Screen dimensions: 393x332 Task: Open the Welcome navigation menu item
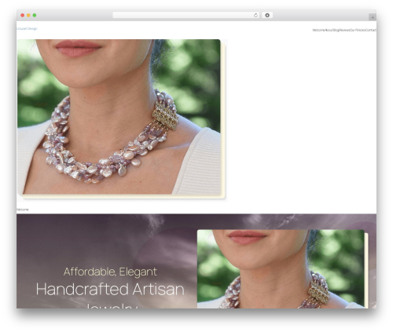[318, 30]
